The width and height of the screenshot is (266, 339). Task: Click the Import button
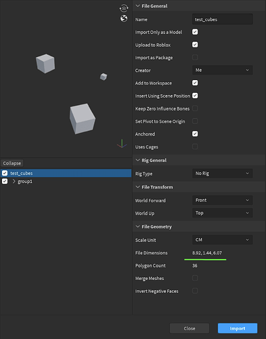click(238, 328)
